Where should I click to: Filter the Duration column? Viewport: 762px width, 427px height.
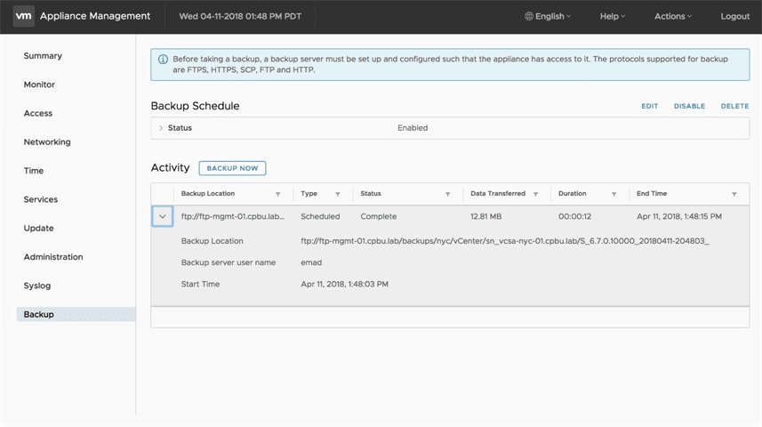pyautogui.click(x=614, y=194)
